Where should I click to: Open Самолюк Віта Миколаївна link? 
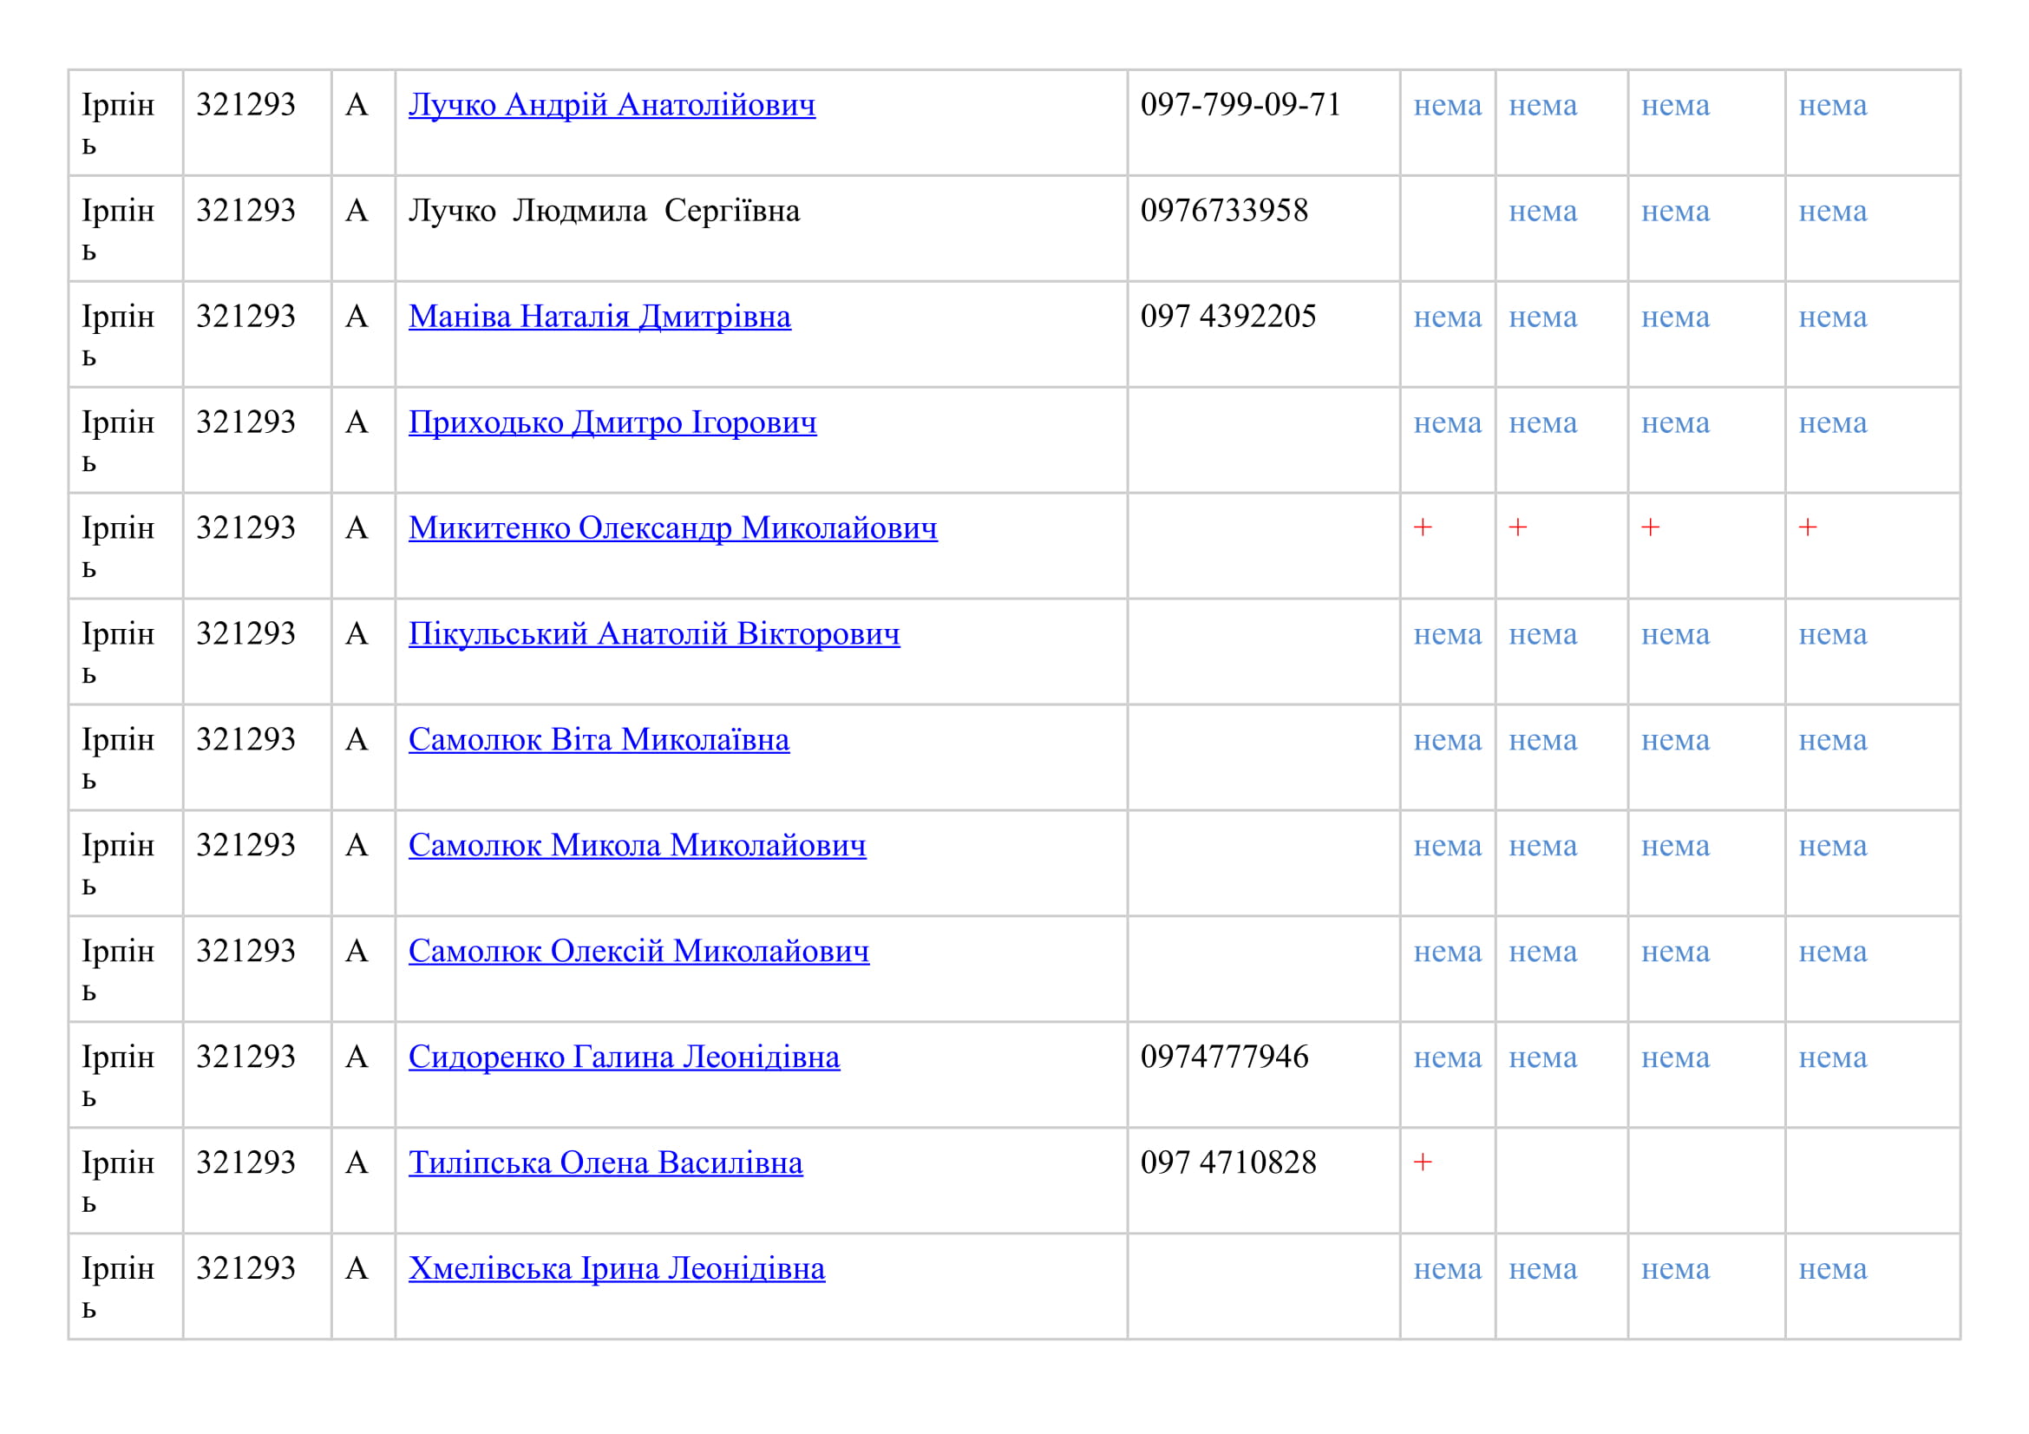(x=599, y=740)
